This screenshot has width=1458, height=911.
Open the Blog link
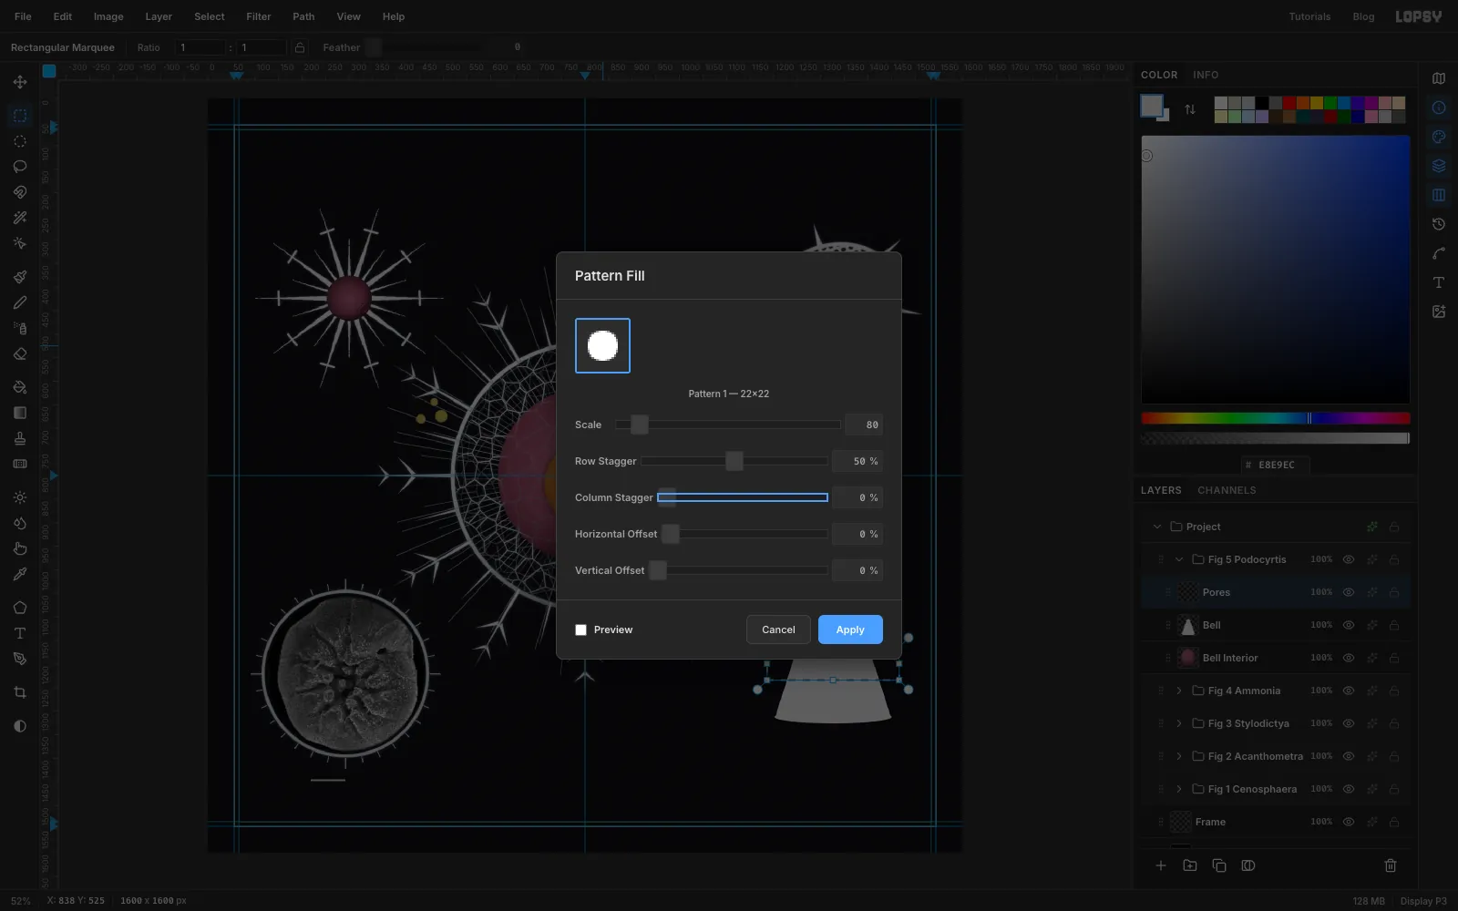[x=1363, y=16]
